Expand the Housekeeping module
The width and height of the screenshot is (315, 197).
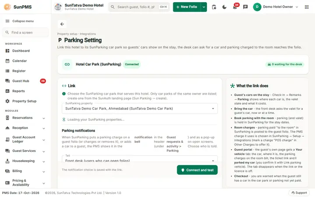click(44, 162)
